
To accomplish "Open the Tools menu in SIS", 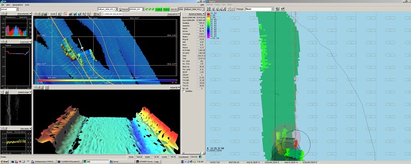I will click(27, 5).
